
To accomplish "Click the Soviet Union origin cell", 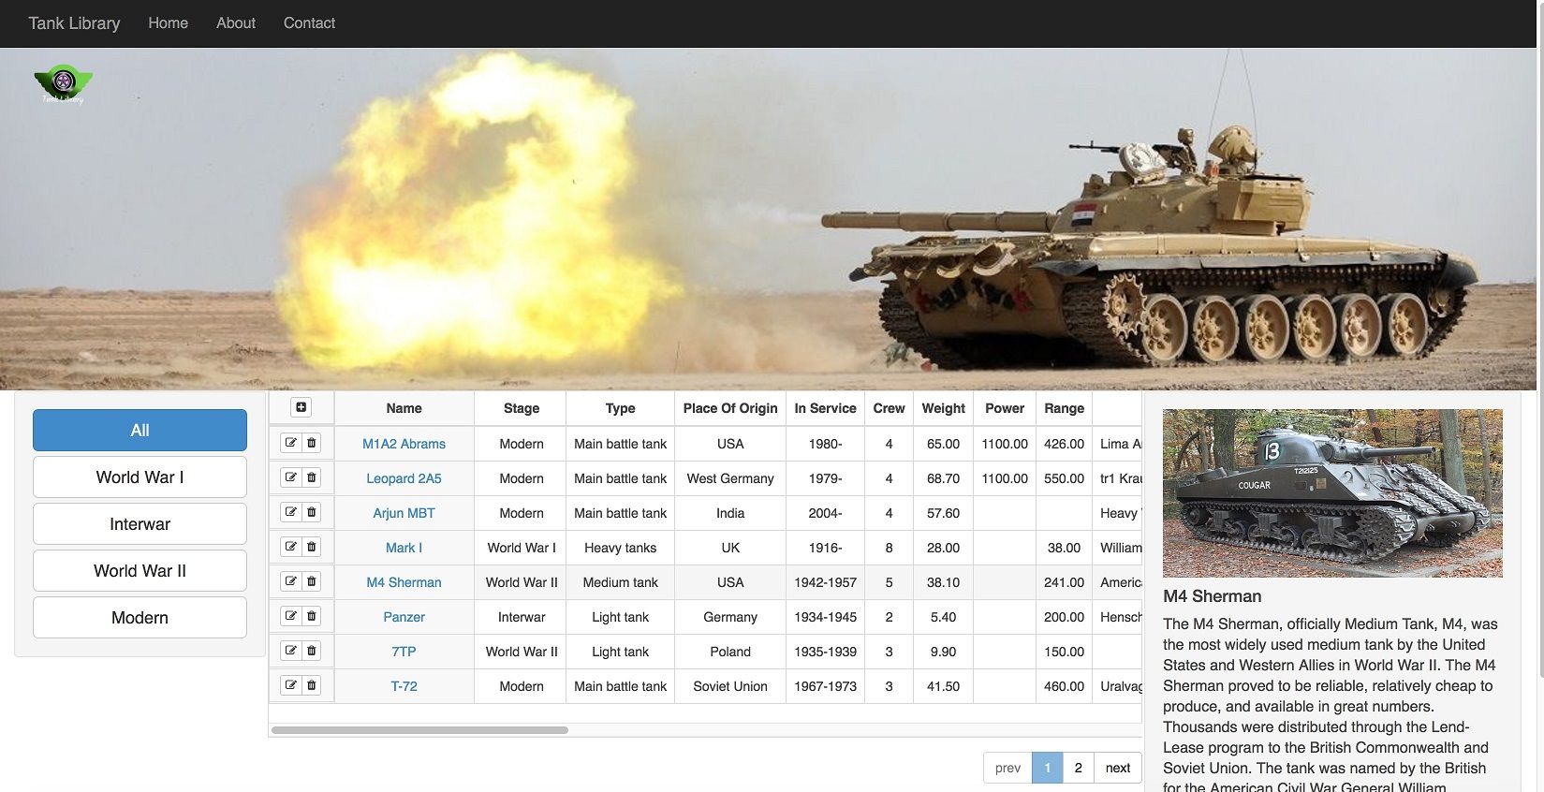I will point(730,686).
